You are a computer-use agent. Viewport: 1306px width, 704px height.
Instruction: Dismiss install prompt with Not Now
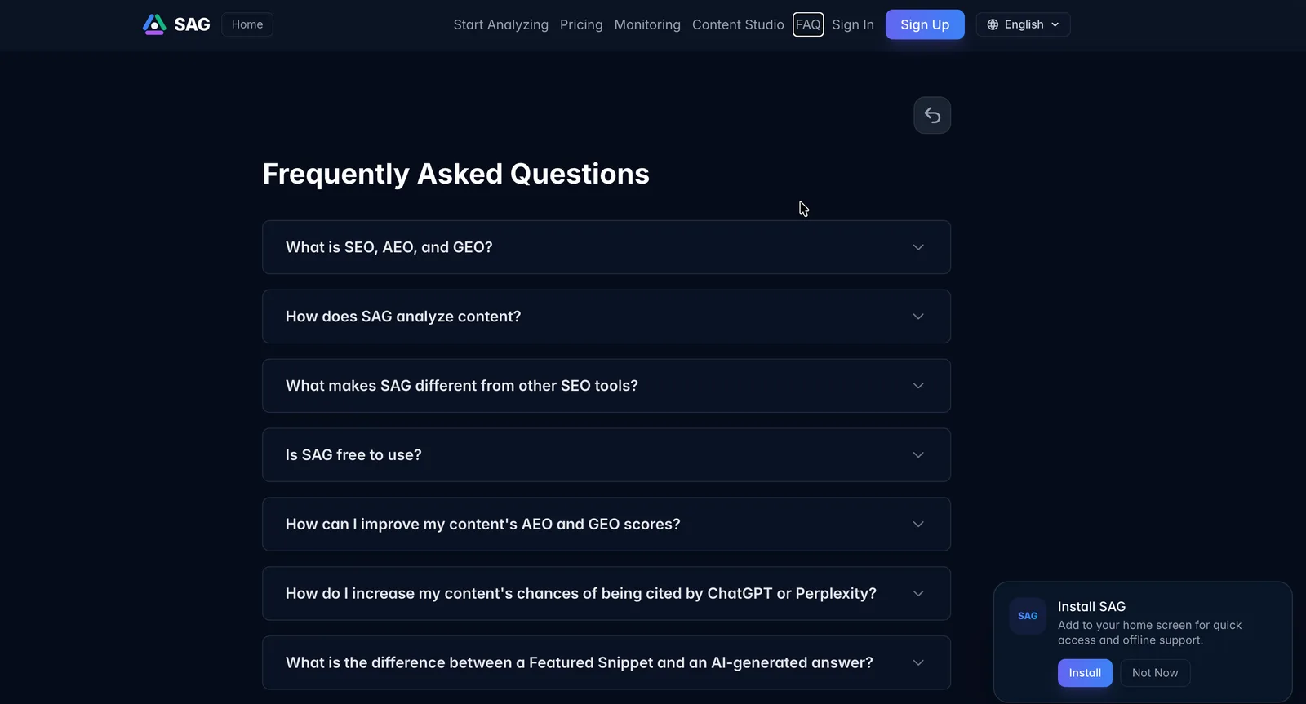1155,673
